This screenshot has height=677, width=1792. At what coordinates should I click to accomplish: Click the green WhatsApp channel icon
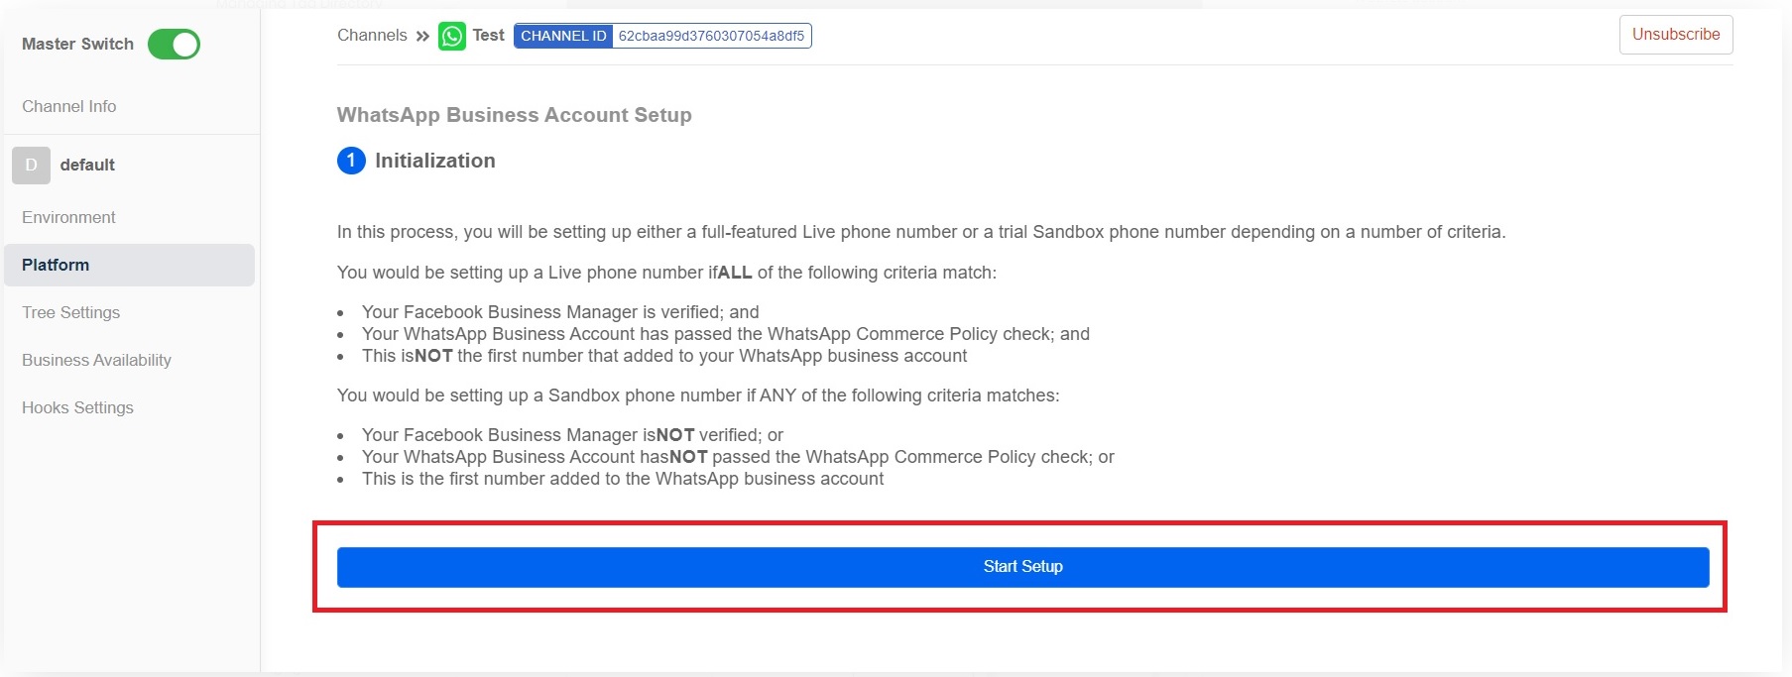tap(452, 37)
